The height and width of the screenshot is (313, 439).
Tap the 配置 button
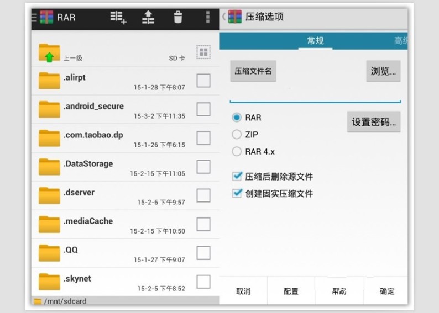tap(291, 291)
